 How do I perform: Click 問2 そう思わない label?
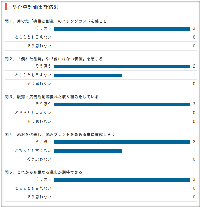click(x=39, y=84)
